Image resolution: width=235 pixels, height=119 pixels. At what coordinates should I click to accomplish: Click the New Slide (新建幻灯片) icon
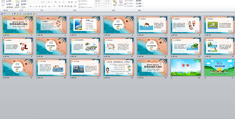[x=17, y=4]
